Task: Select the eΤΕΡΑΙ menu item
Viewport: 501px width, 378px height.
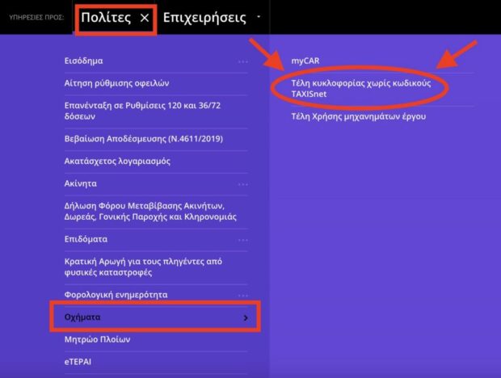Action: (x=78, y=362)
